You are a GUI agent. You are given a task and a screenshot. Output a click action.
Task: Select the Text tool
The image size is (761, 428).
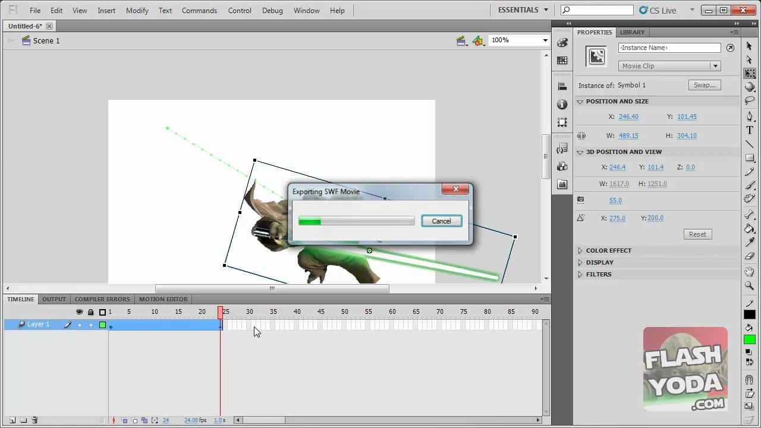tap(750, 130)
